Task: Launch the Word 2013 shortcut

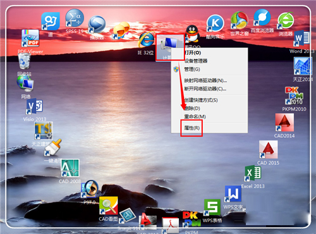Action: pyautogui.click(x=301, y=39)
